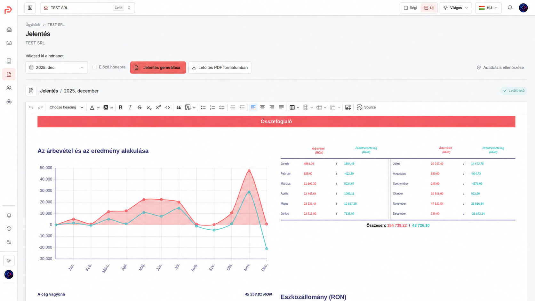Toggle bold formatting
The height and width of the screenshot is (301, 535).
pyautogui.click(x=121, y=107)
